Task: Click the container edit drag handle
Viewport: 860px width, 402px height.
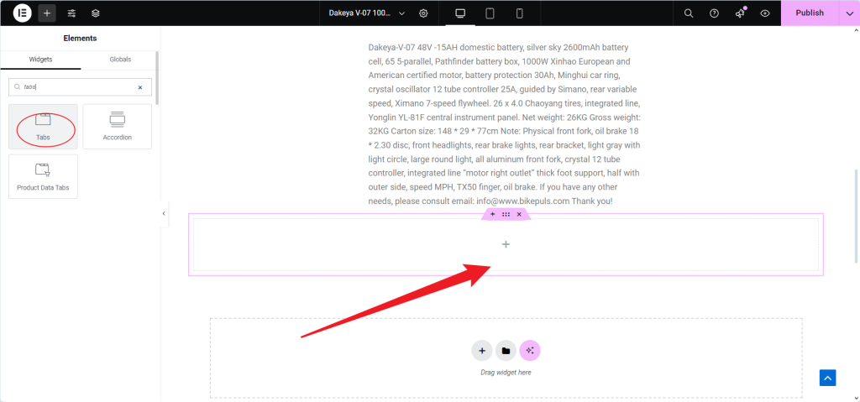Action: [506, 215]
